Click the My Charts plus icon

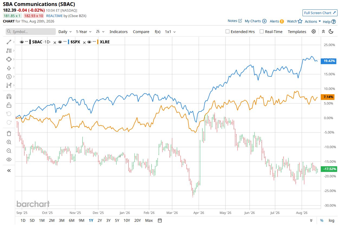pos(264,21)
